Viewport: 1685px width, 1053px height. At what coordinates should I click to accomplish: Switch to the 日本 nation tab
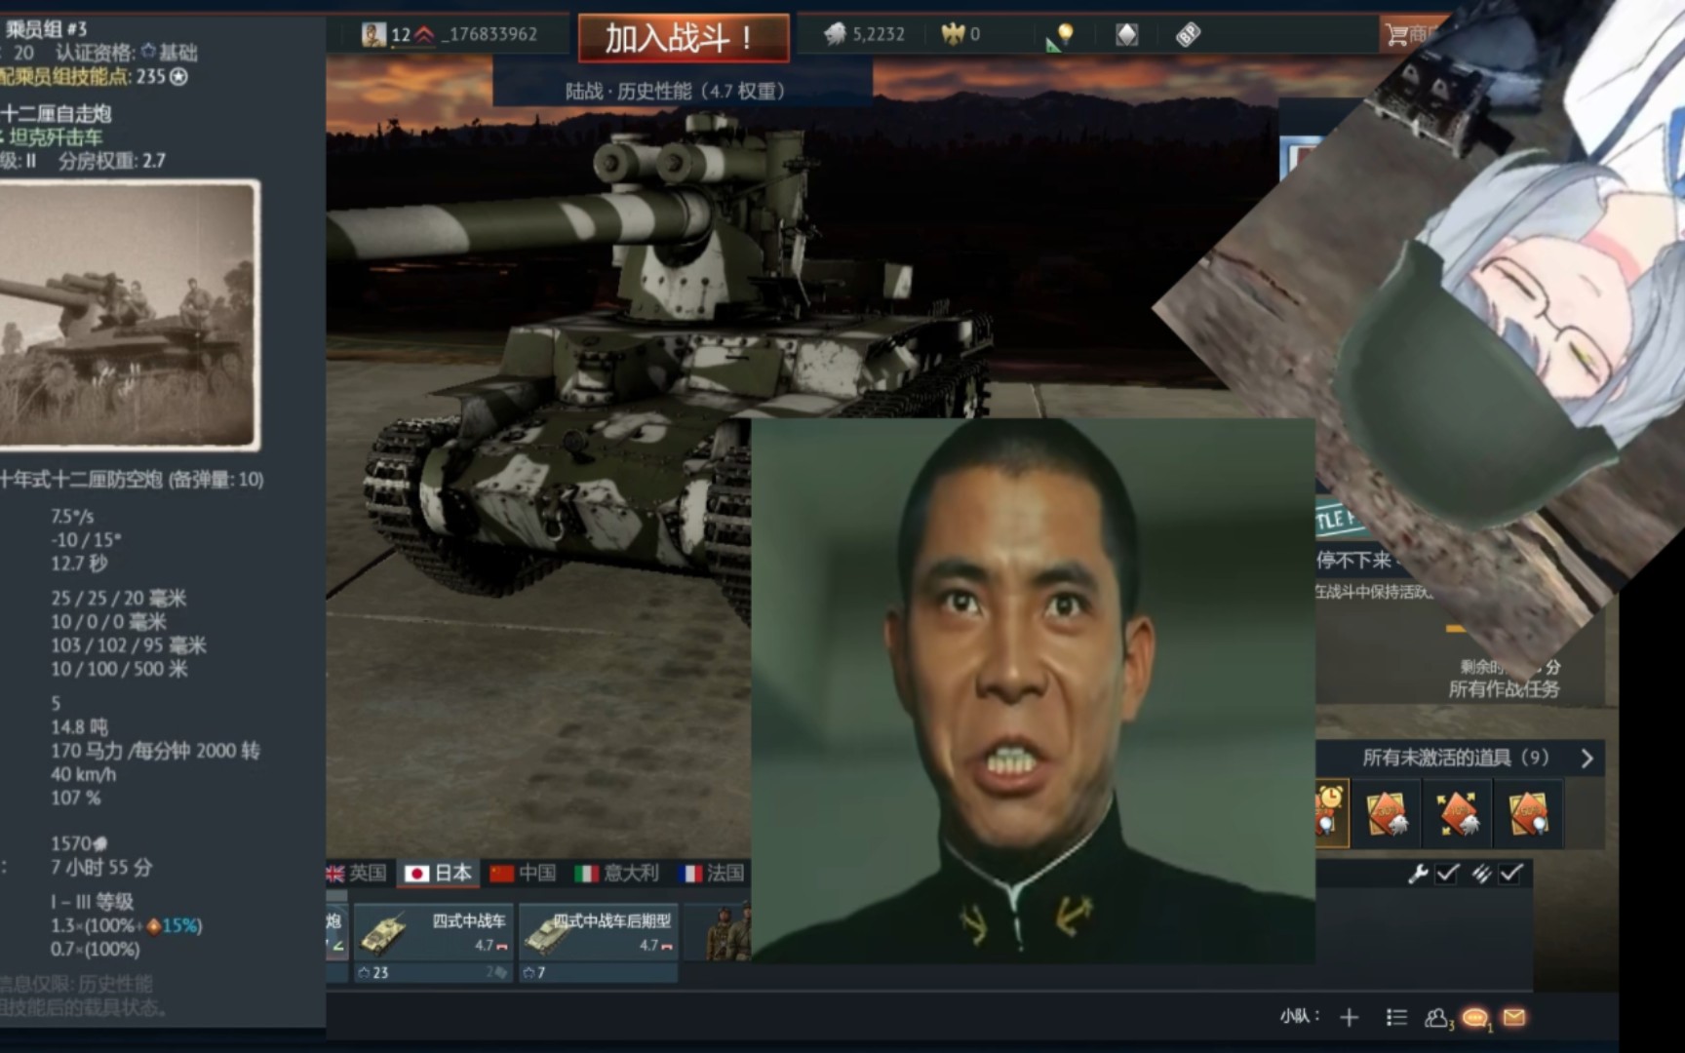(438, 873)
